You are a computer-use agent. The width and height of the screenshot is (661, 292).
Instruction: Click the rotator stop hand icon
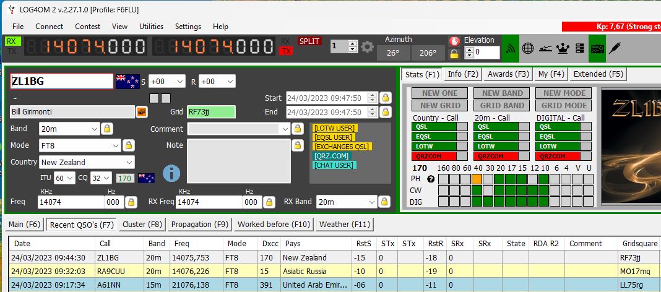pyautogui.click(x=454, y=41)
